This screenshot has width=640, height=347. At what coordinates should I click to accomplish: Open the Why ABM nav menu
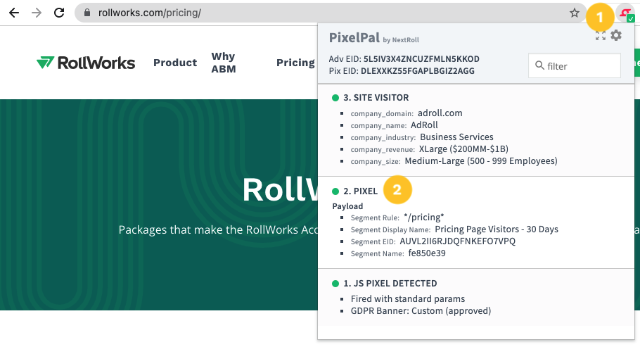click(x=224, y=63)
